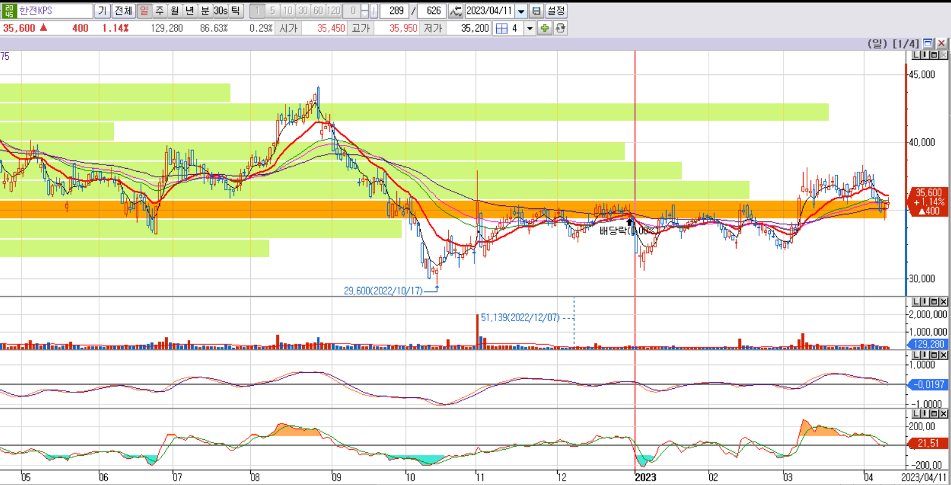The height and width of the screenshot is (485, 951).
Task: Click the 저가 low price label
Action: (433, 28)
